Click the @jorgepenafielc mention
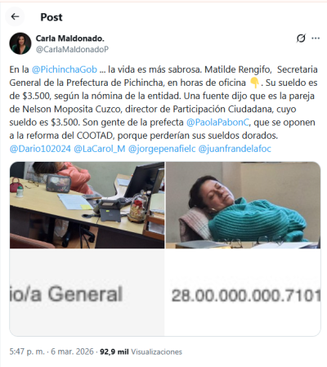The image size is (327, 367). tap(162, 149)
